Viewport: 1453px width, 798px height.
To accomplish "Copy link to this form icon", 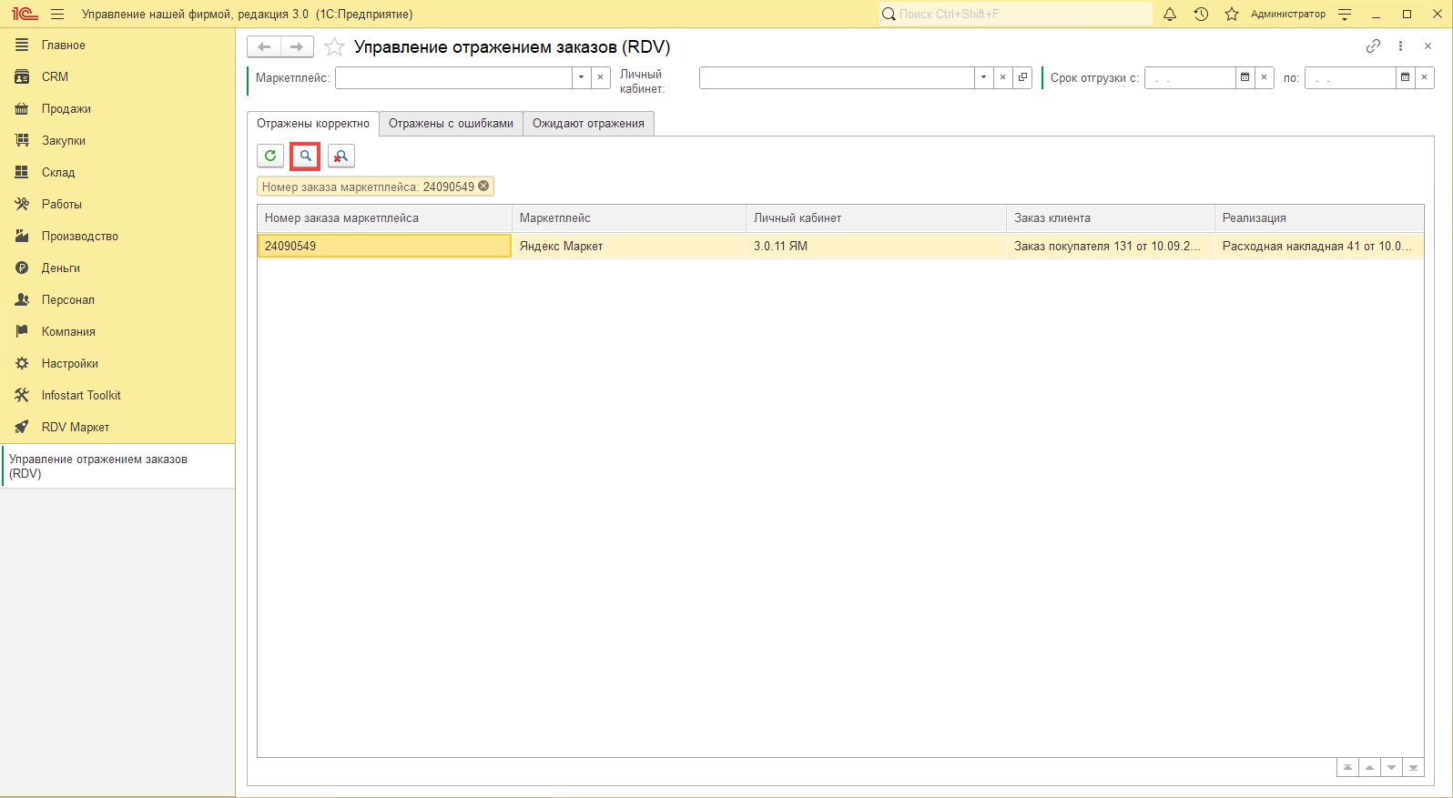I will 1373,46.
